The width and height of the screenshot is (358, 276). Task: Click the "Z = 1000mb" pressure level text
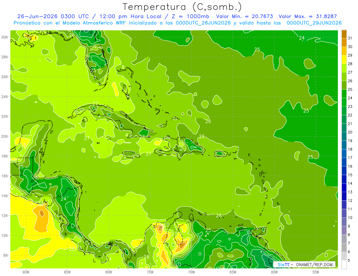tap(190, 16)
